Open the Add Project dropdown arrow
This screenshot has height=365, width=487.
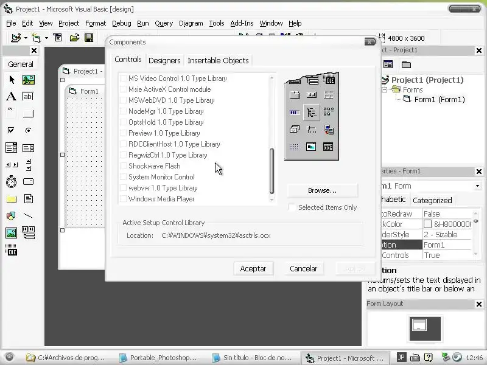pos(26,38)
